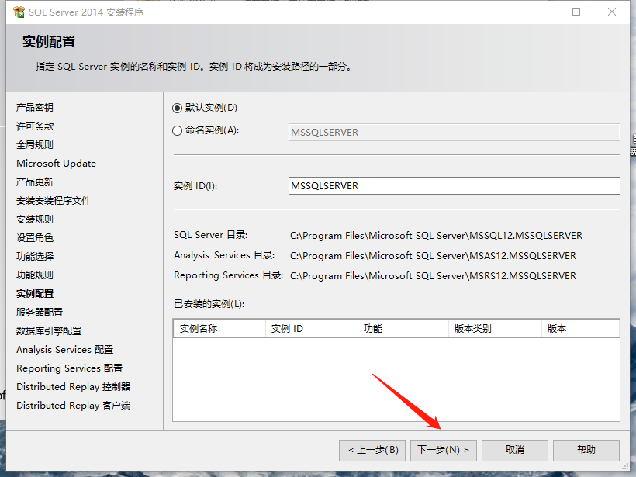
Task: Close the SQL Server 2014 setup window
Action: click(x=612, y=12)
